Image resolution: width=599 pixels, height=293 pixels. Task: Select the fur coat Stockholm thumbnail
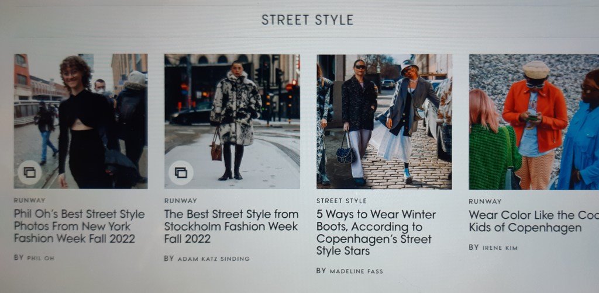click(232, 121)
